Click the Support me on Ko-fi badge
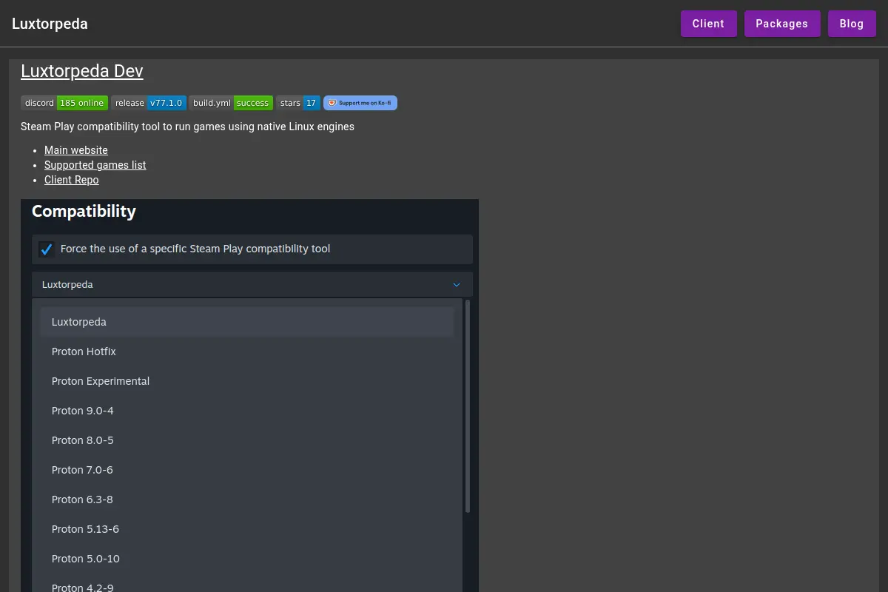 (360, 103)
